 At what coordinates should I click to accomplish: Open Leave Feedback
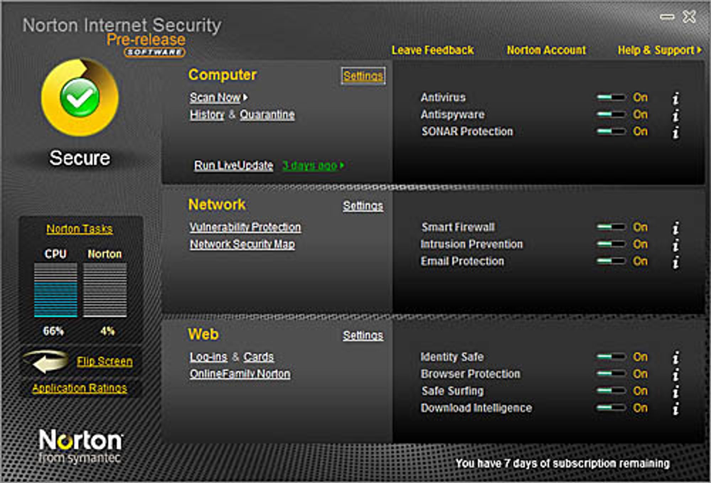click(x=433, y=50)
